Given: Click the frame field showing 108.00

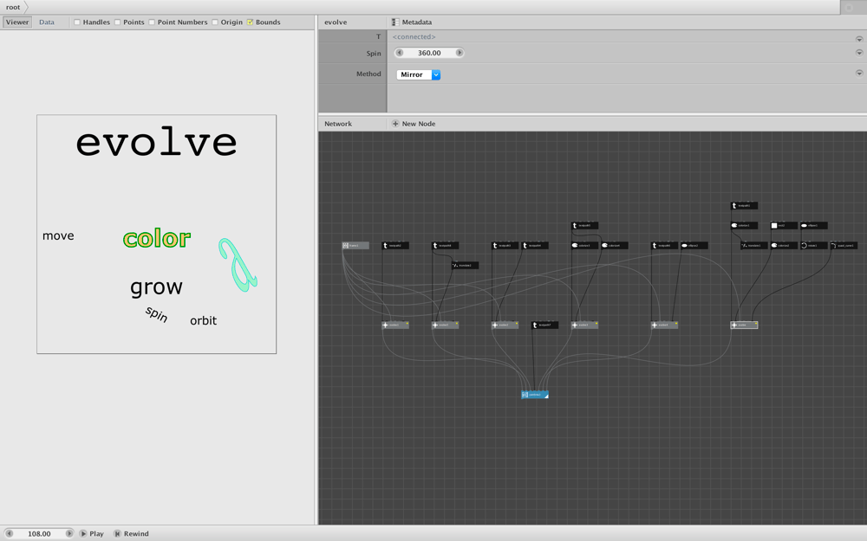Looking at the screenshot, I should [39, 534].
